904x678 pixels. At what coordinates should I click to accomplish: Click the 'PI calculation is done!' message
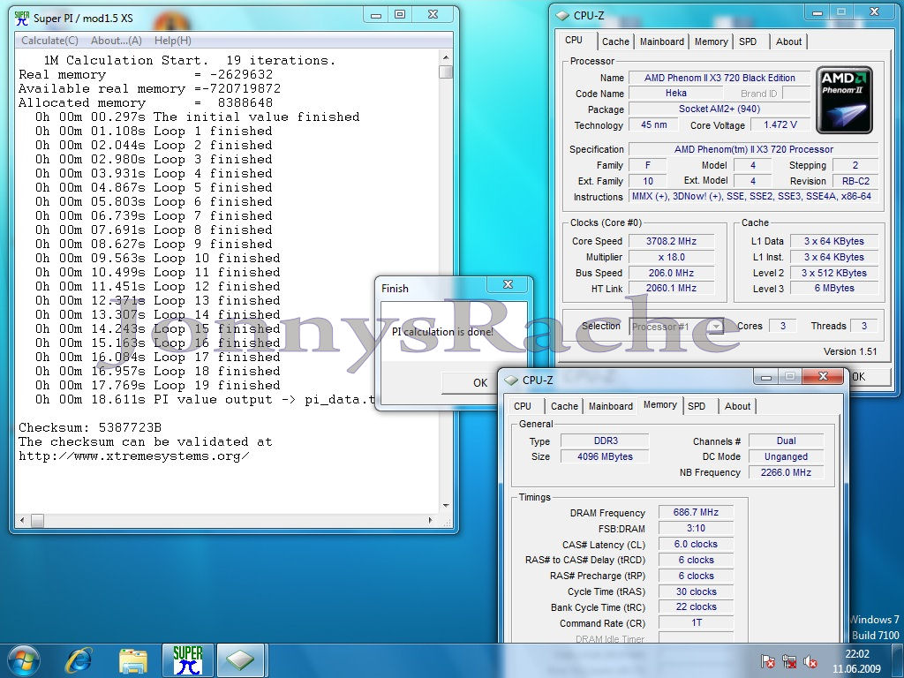(442, 332)
